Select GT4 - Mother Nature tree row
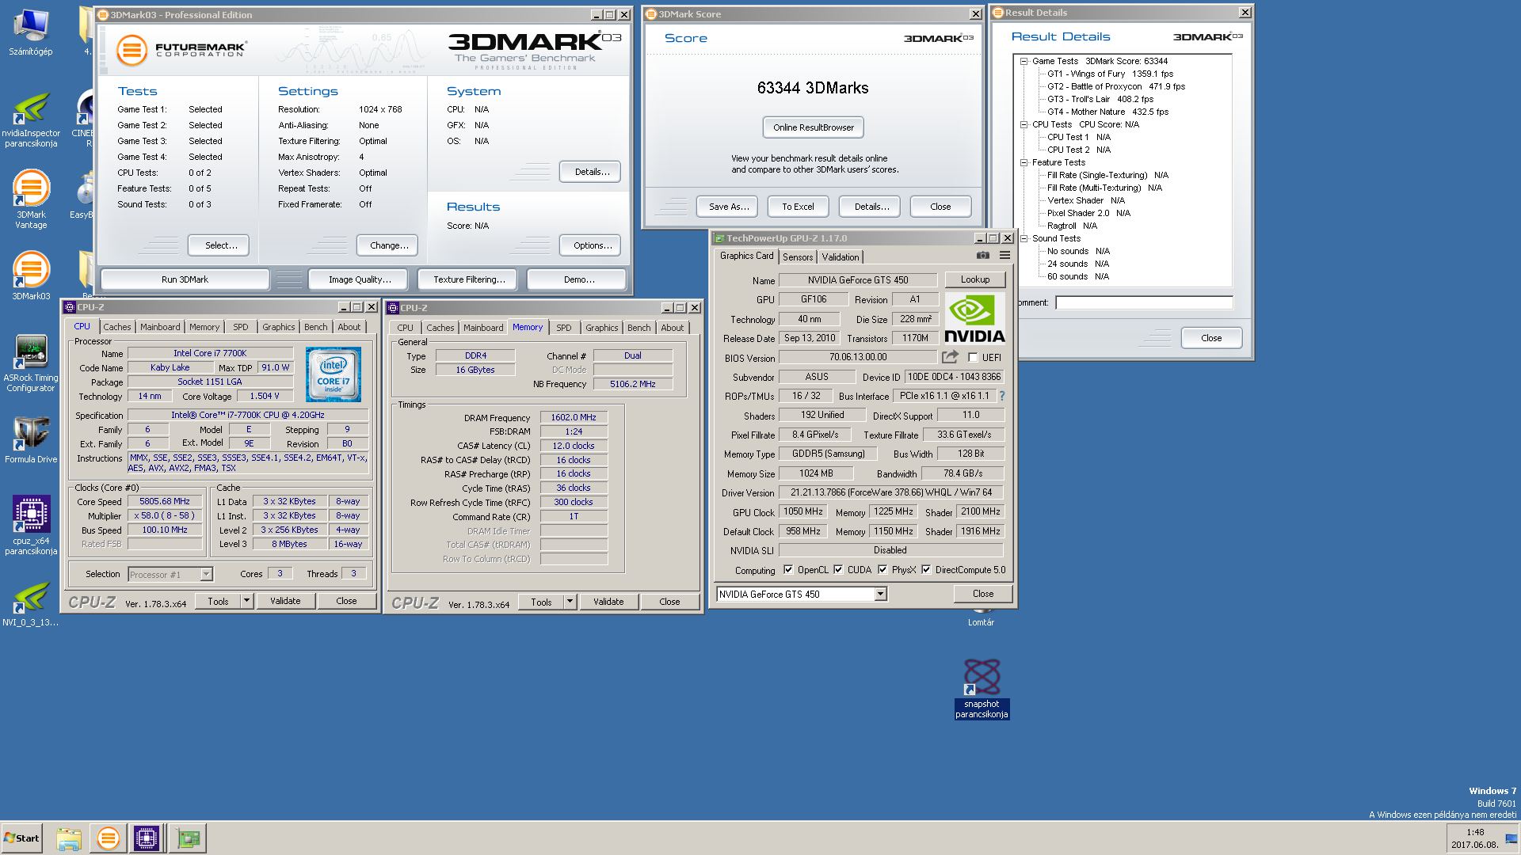 coord(1108,112)
